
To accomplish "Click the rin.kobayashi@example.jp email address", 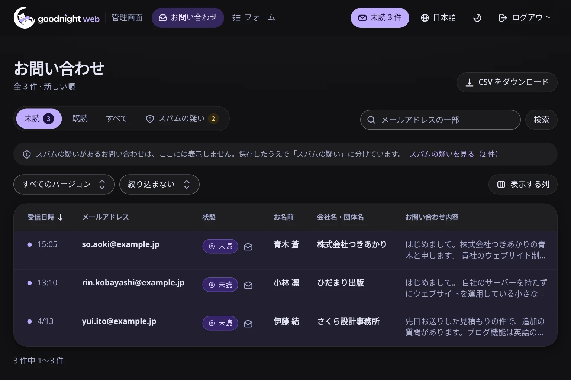I will [133, 283].
